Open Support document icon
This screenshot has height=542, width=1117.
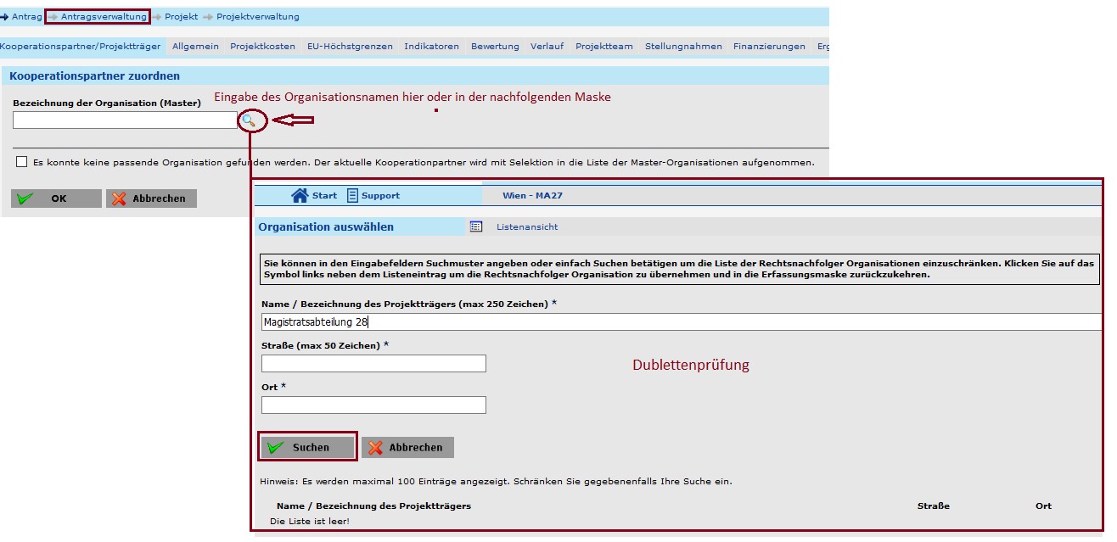point(353,196)
